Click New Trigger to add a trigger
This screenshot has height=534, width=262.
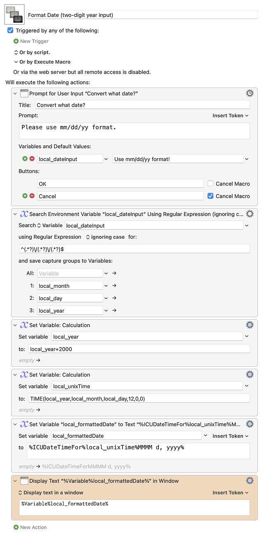point(31,41)
